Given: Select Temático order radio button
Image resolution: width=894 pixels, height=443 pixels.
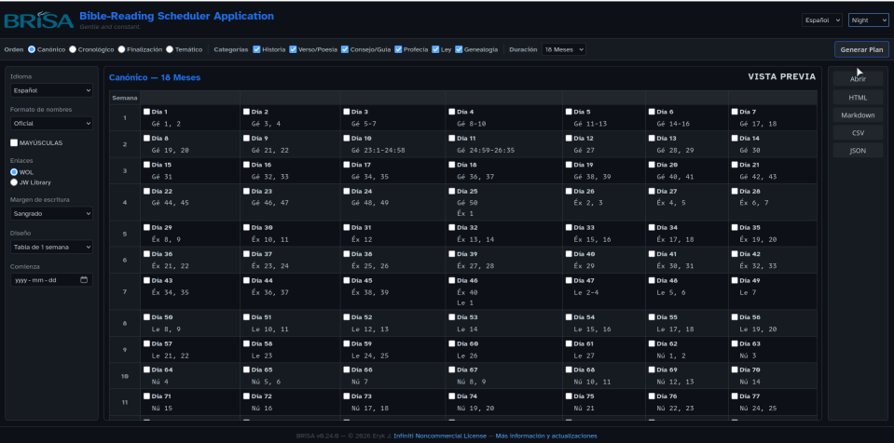Looking at the screenshot, I should [x=170, y=49].
